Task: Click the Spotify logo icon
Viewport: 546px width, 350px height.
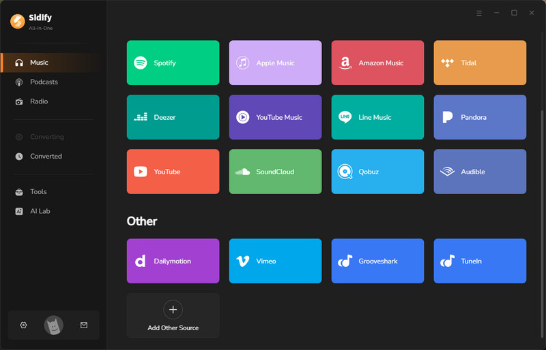Action: (141, 63)
